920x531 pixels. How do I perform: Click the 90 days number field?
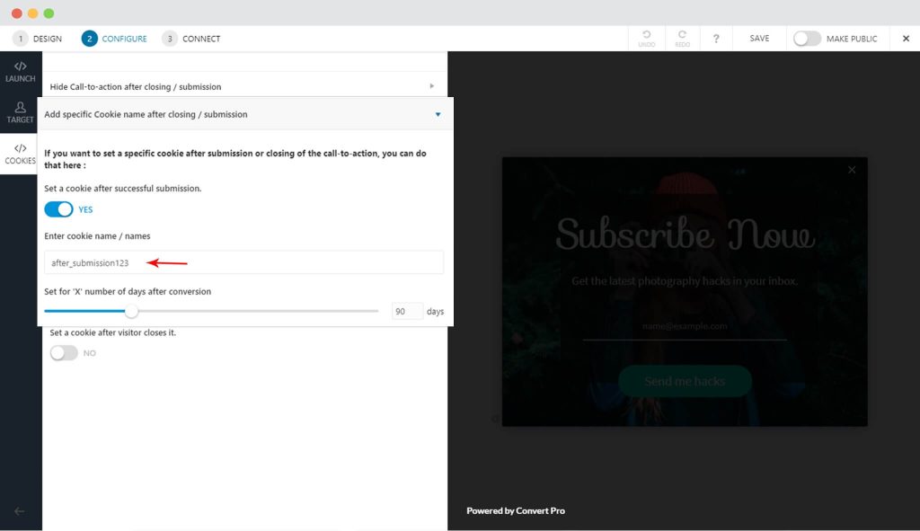(407, 311)
